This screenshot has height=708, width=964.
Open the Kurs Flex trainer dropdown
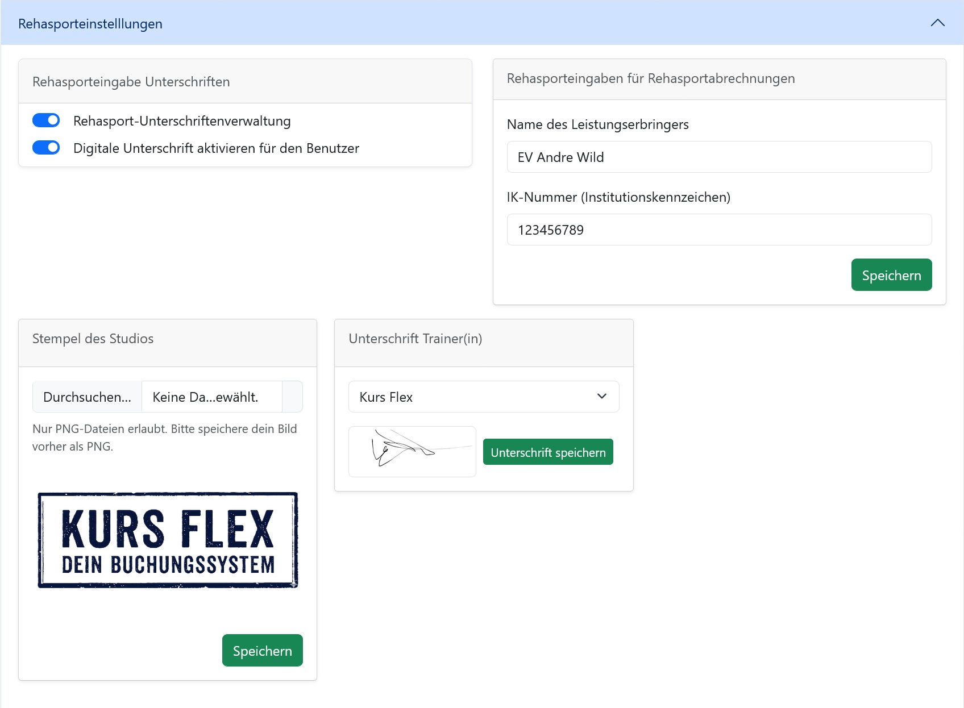point(484,397)
